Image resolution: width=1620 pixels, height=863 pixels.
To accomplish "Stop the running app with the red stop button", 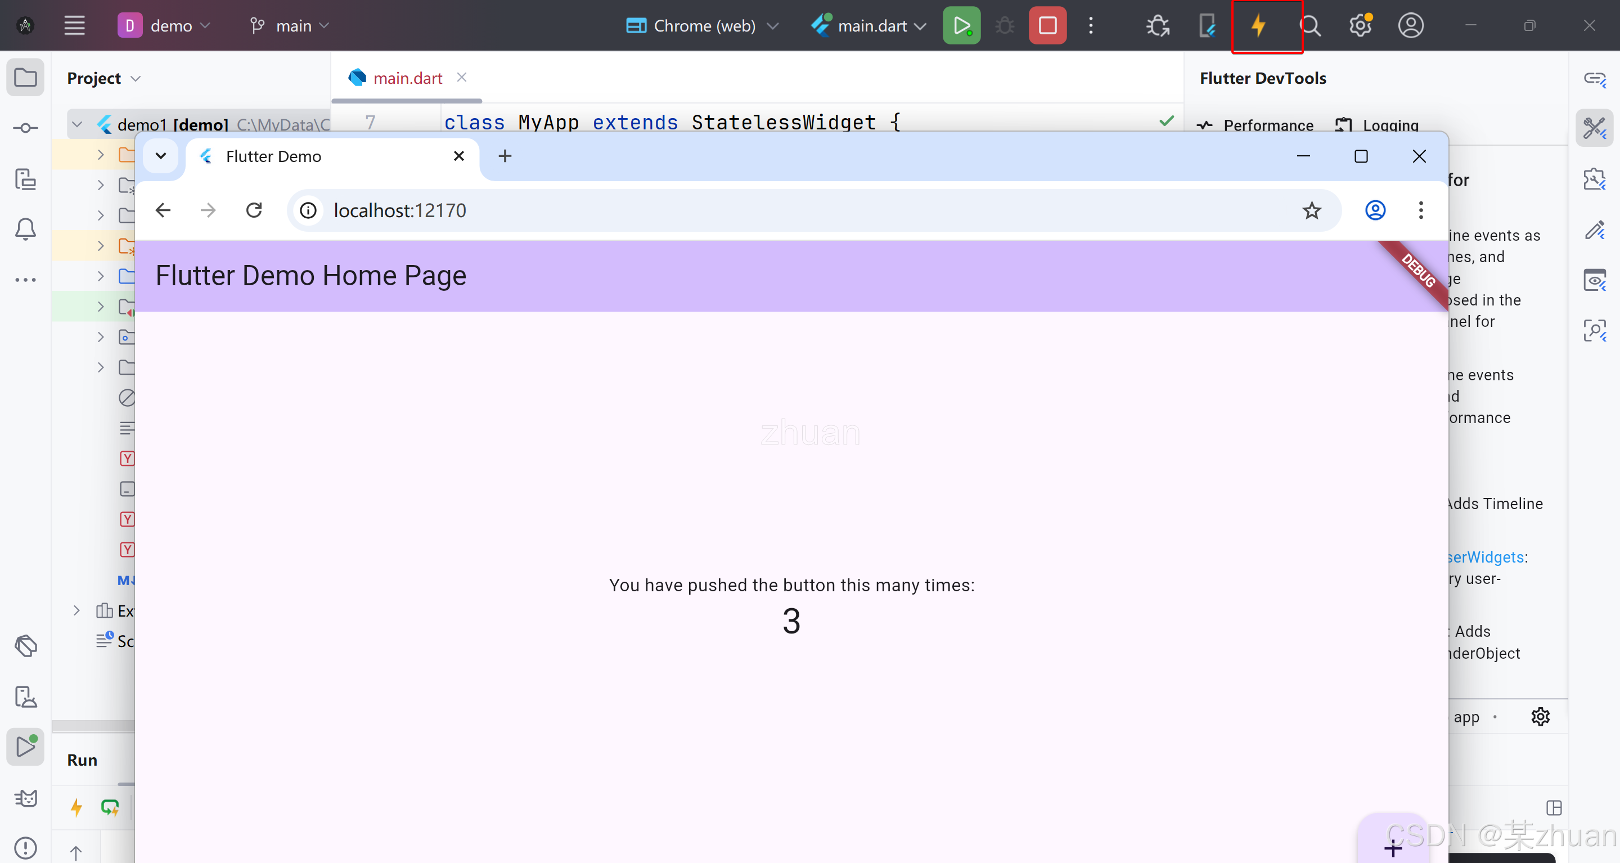I will coord(1047,26).
